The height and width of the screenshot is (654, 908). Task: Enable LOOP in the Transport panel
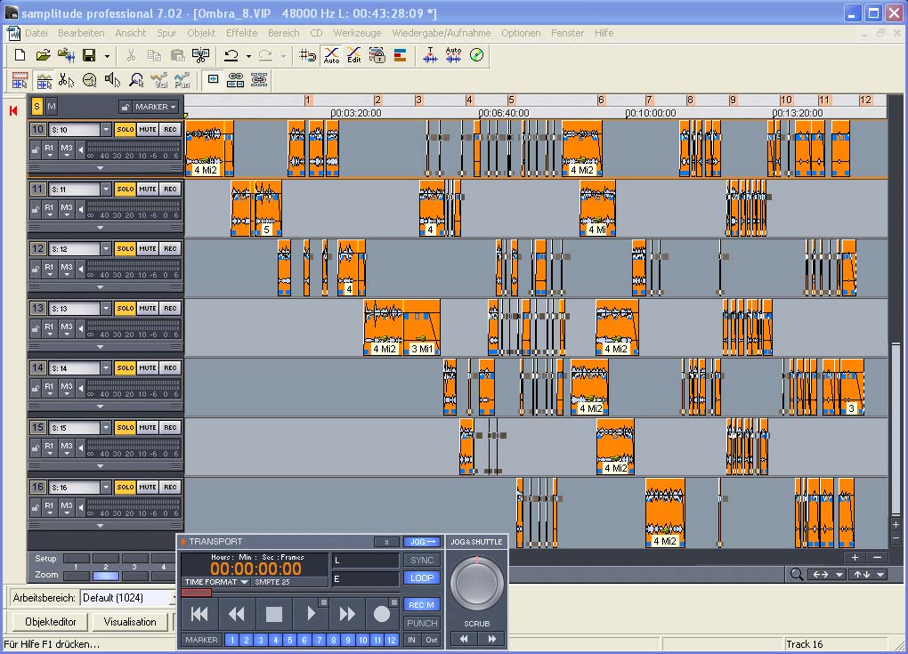pos(422,578)
